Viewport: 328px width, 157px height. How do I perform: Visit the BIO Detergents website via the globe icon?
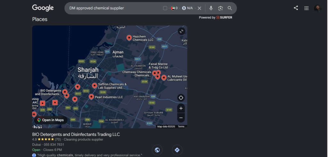point(157,150)
